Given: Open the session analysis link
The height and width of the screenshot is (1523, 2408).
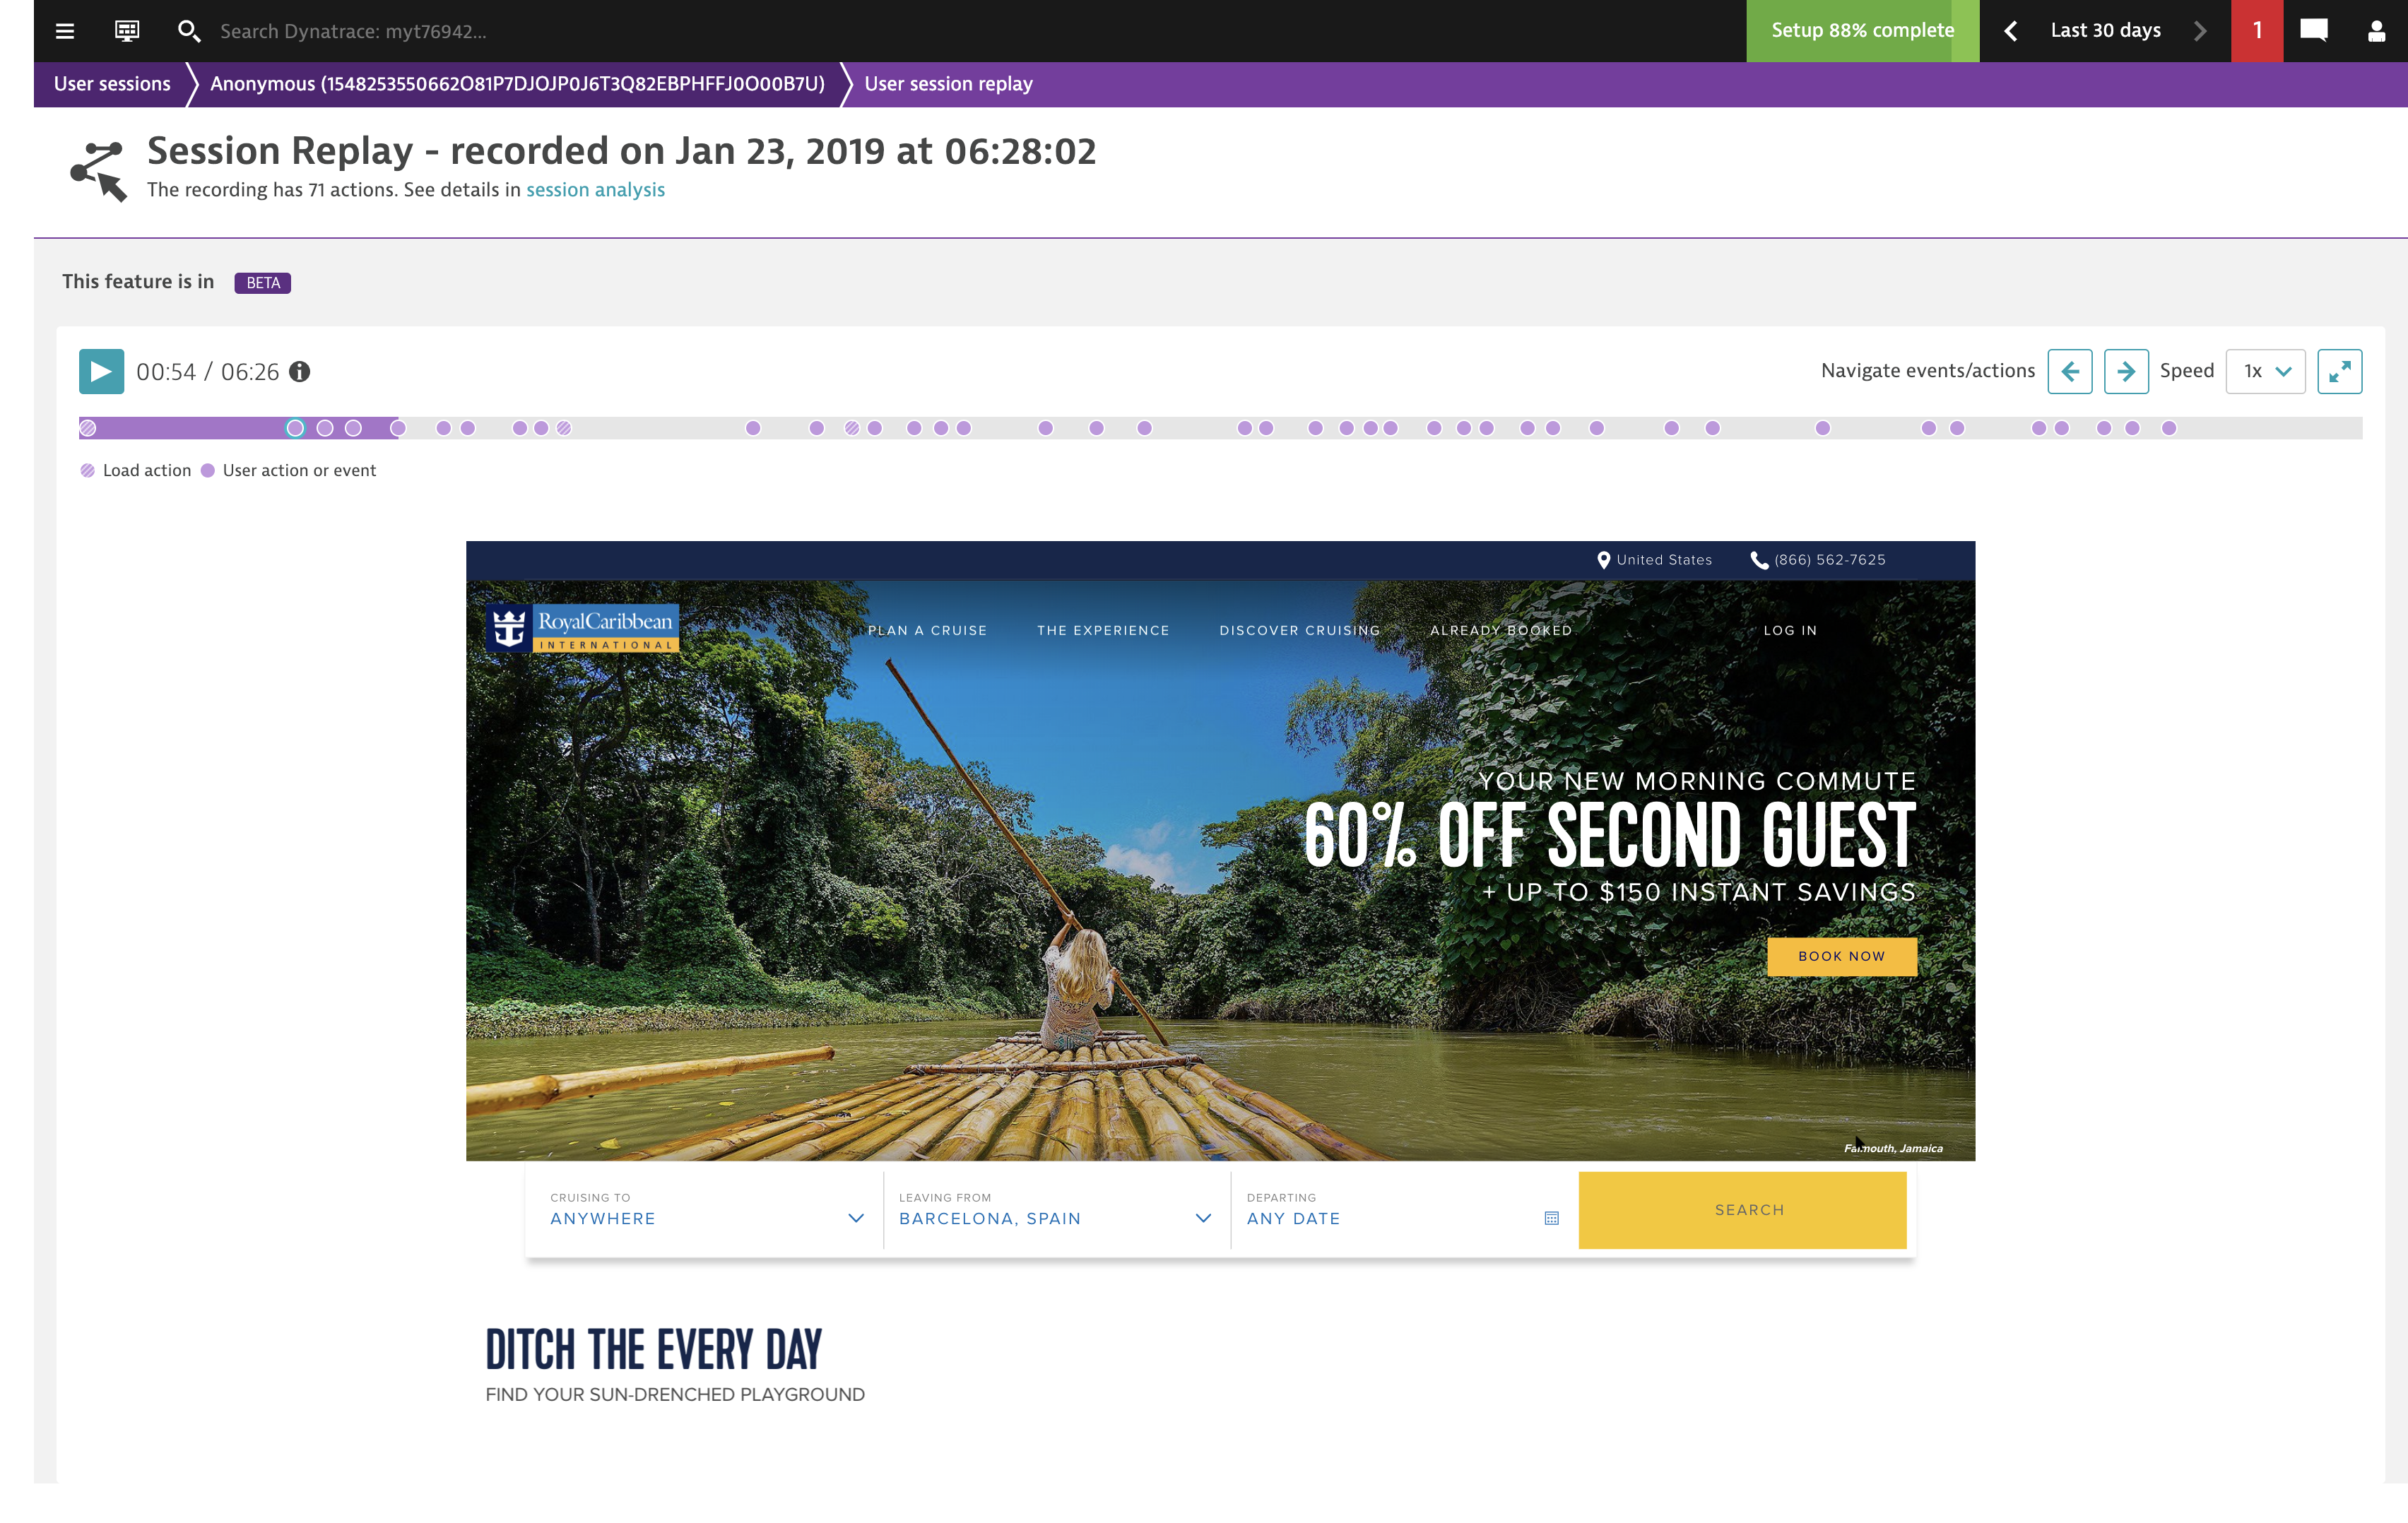Looking at the screenshot, I should pos(595,190).
